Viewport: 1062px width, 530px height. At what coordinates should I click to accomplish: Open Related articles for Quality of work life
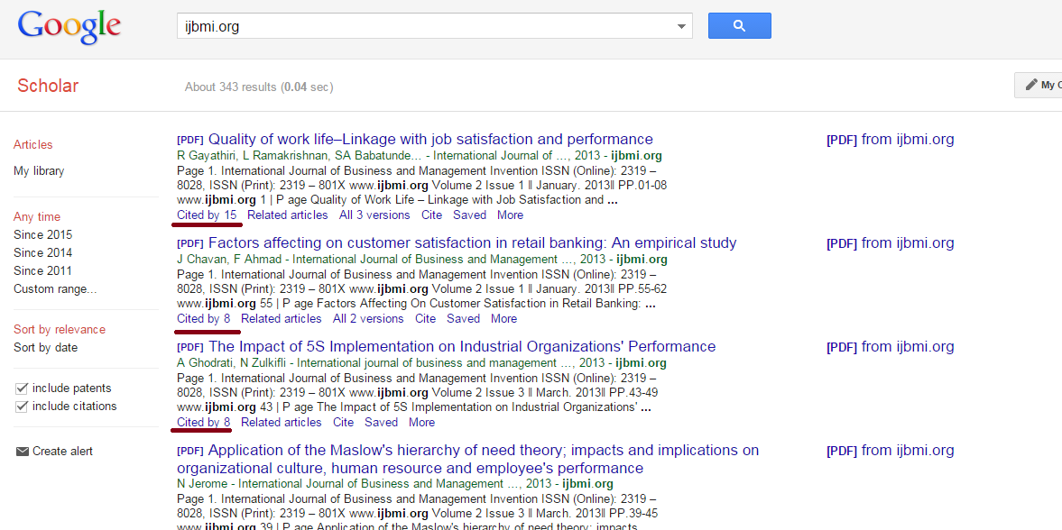pos(287,215)
